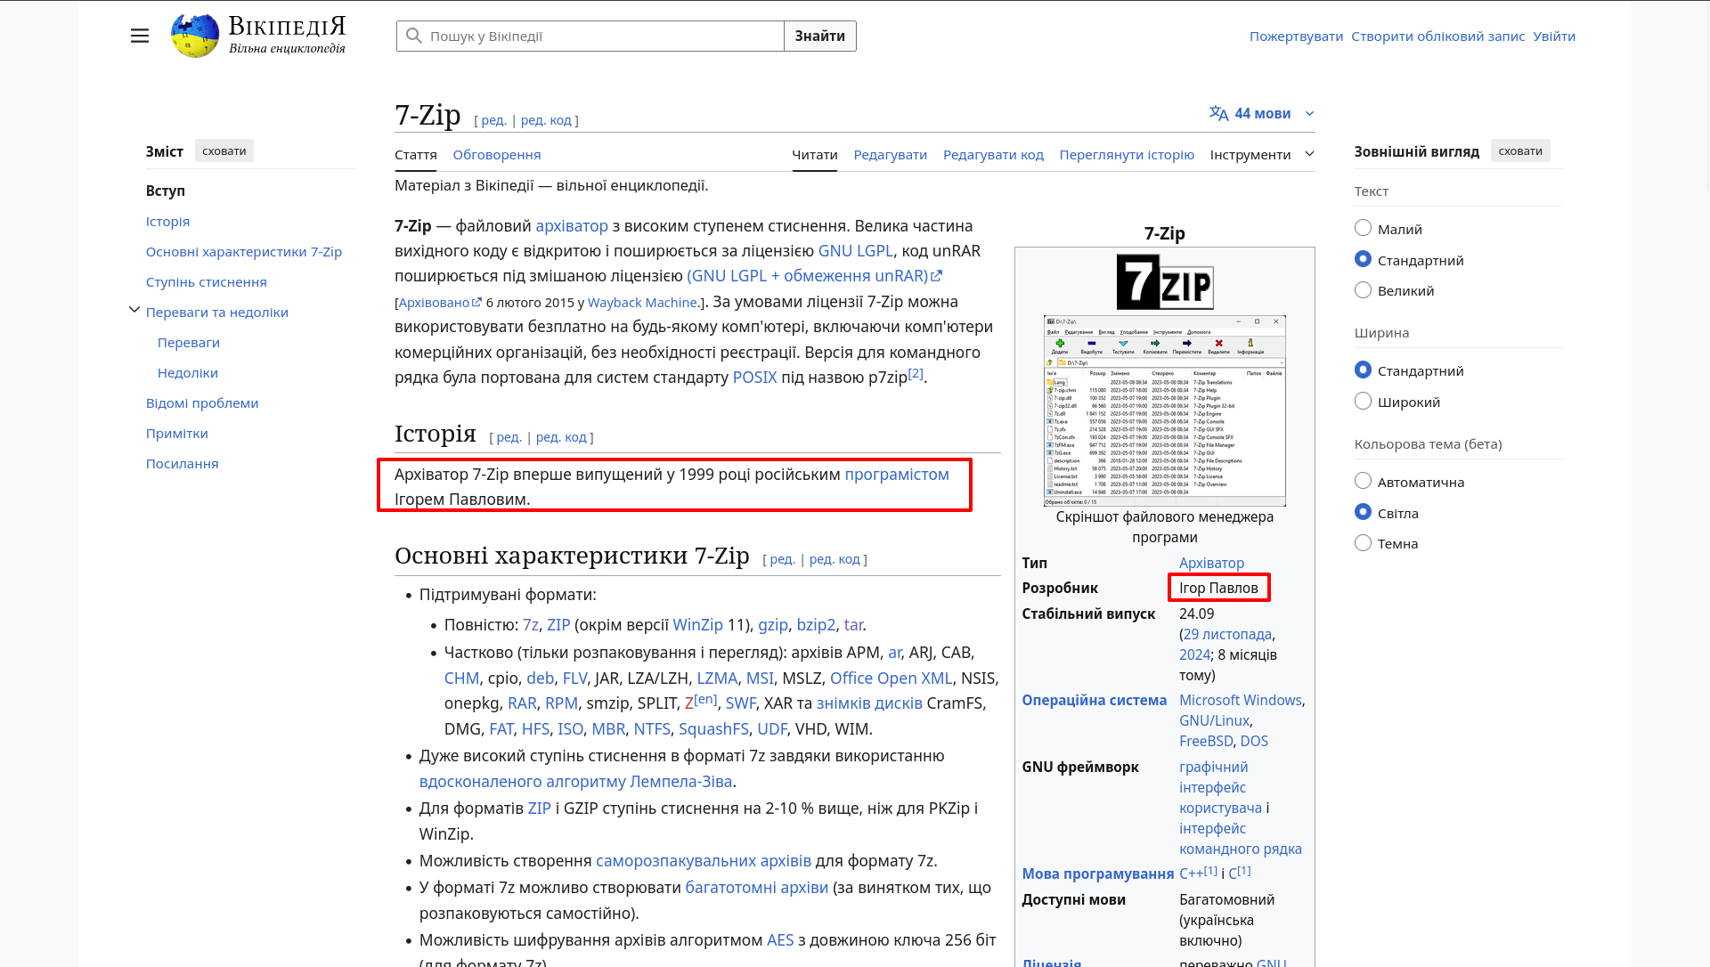Viewport: 1710px width, 967px height.
Task: Click external link icon after unRAR license link
Action: click(937, 276)
